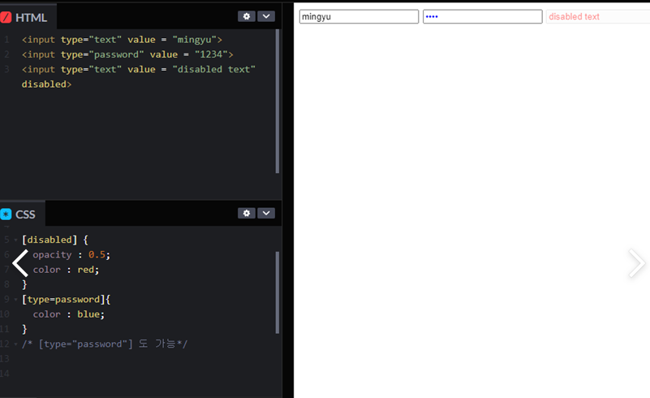Viewport: 650px width, 398px height.
Task: Click HTML line with value "disabled text"
Action: click(x=139, y=70)
